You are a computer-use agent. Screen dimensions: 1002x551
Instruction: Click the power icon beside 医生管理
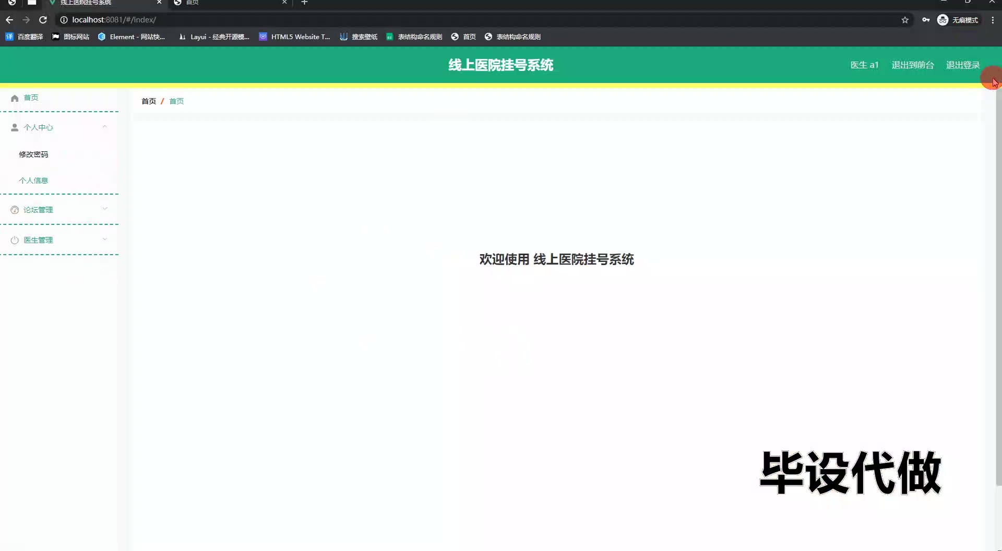tap(15, 240)
